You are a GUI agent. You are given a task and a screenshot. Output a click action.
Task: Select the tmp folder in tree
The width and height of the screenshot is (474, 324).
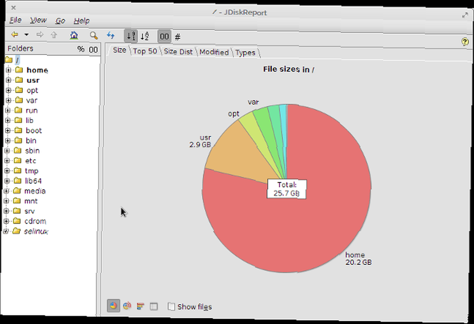31,171
